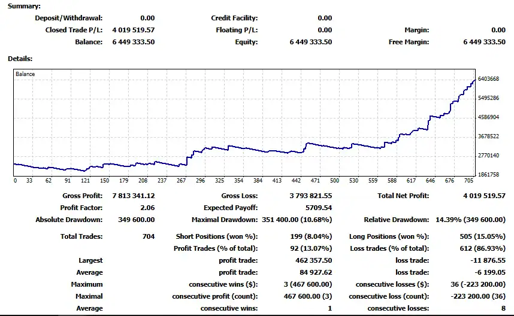The height and width of the screenshot is (316, 514).
Task: Select the "Total Trades:" label
Action: tap(81, 236)
